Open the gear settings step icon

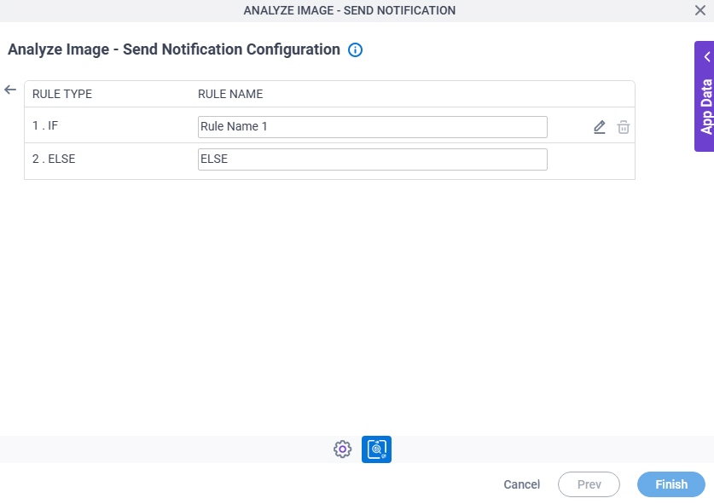pos(342,449)
